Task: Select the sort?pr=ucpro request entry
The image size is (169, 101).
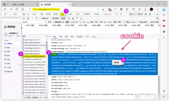Action: [34, 56]
